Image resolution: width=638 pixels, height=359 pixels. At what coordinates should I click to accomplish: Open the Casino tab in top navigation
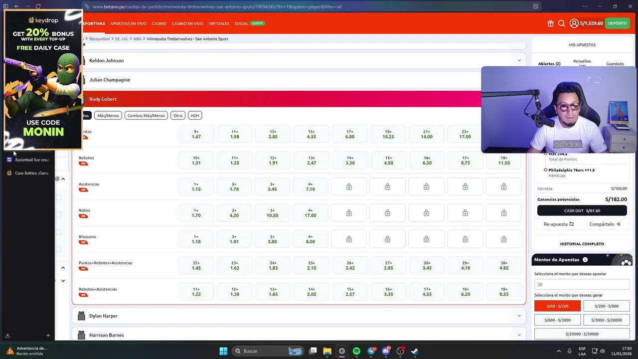pos(159,23)
